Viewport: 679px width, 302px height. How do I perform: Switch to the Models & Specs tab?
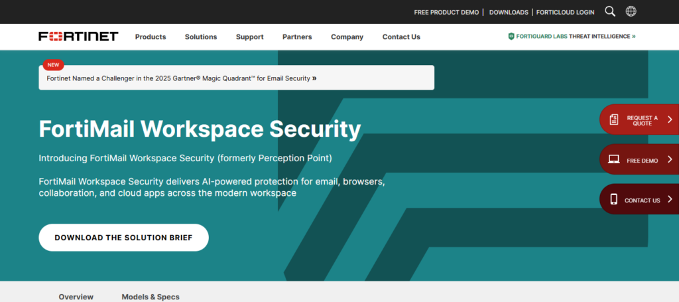point(151,297)
